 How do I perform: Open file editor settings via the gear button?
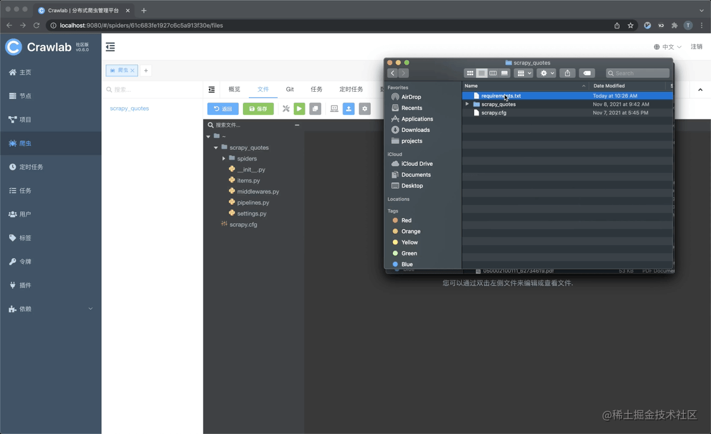[364, 109]
